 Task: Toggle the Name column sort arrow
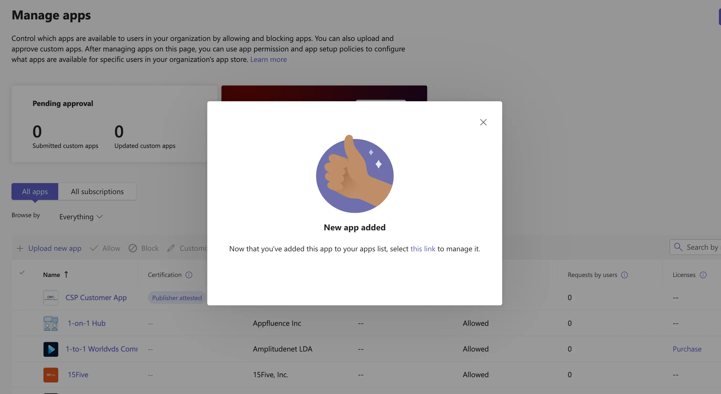(x=66, y=274)
